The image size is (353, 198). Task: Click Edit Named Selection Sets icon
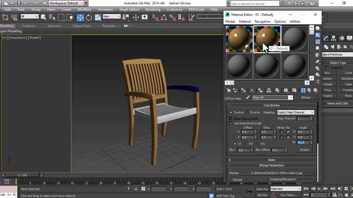(x=191, y=17)
